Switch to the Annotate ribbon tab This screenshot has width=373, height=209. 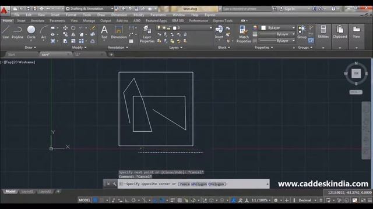click(37, 21)
